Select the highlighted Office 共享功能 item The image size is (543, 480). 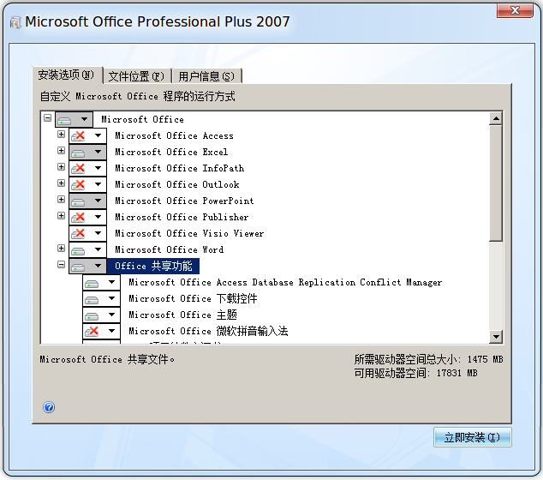coord(153,267)
